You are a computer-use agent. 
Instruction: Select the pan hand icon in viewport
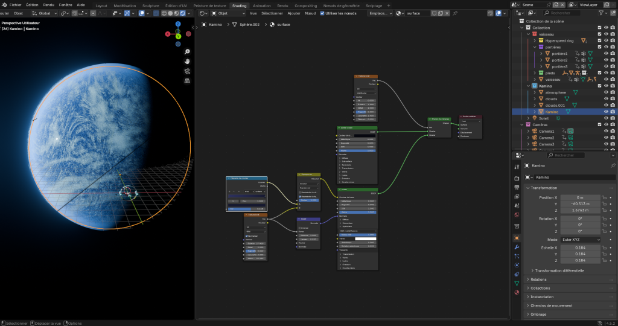click(187, 61)
